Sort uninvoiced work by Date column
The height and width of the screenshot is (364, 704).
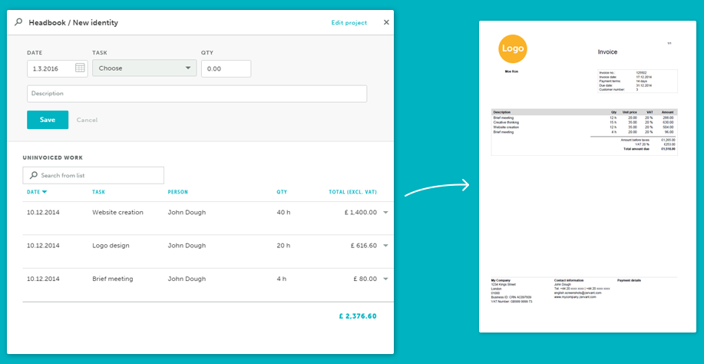36,192
